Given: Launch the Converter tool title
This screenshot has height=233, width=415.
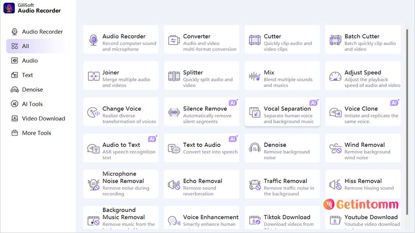Looking at the screenshot, I should [197, 36].
